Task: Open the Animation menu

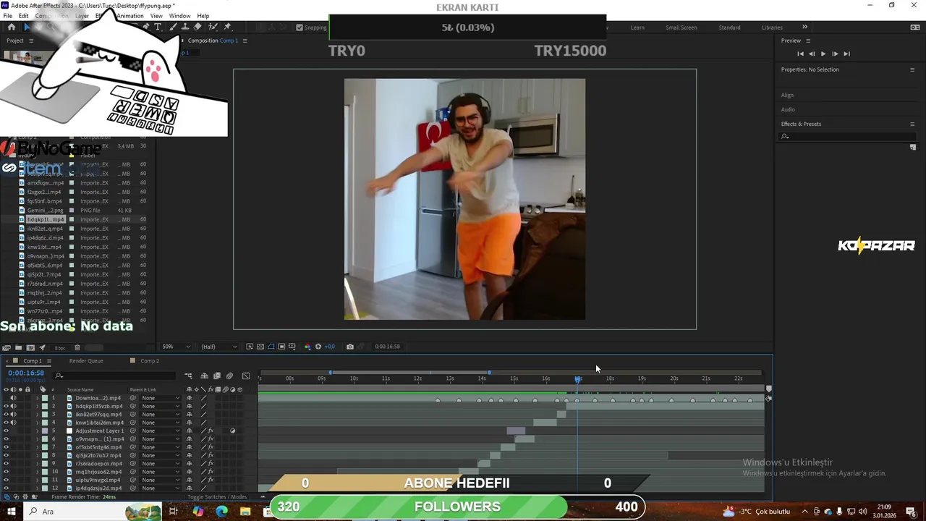Action: [x=130, y=16]
